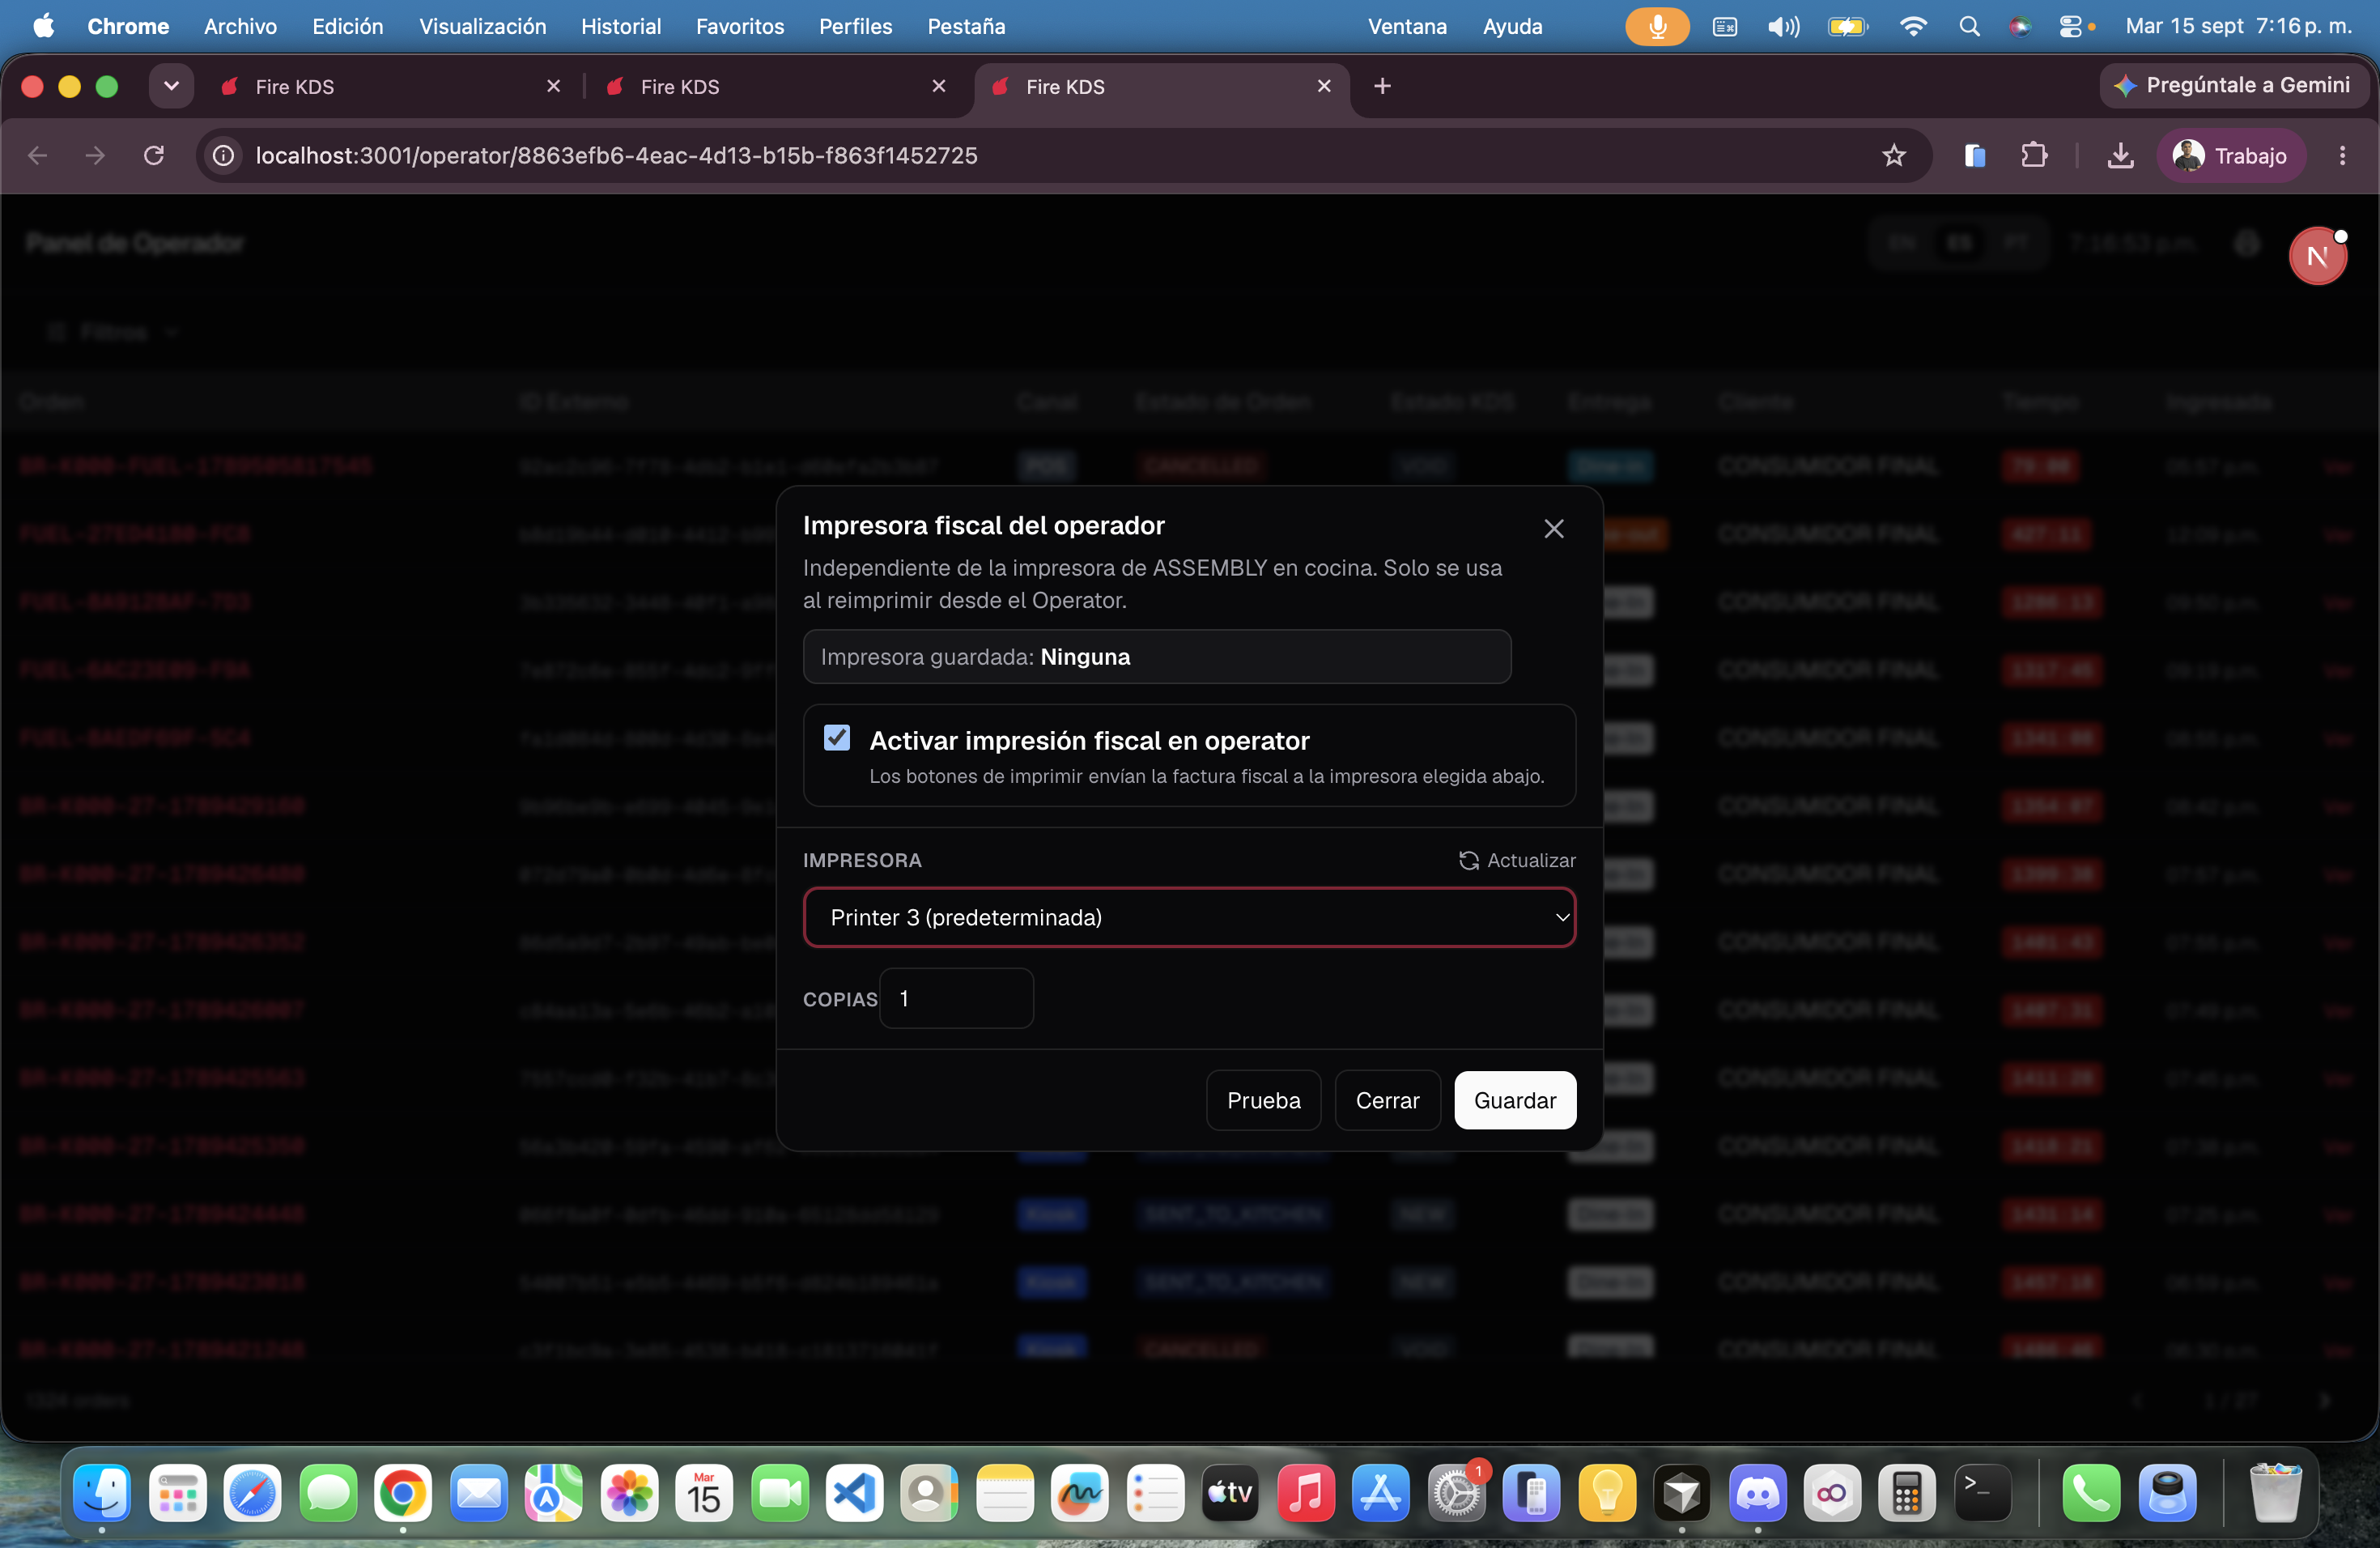Open Wi-Fi status in menu bar
The height and width of the screenshot is (1548, 2380).
(1912, 26)
